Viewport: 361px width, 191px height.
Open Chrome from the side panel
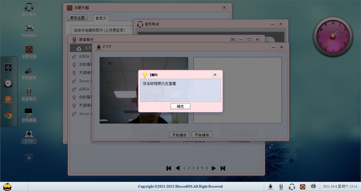pos(8,115)
